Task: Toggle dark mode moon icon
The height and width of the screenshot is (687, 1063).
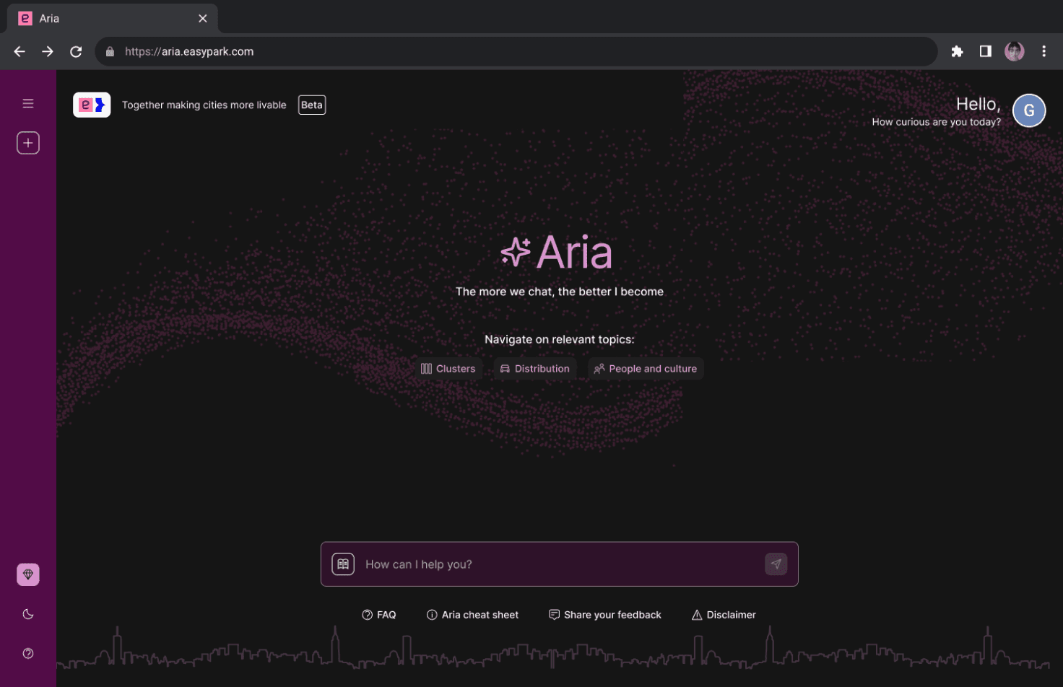Action: (x=28, y=614)
